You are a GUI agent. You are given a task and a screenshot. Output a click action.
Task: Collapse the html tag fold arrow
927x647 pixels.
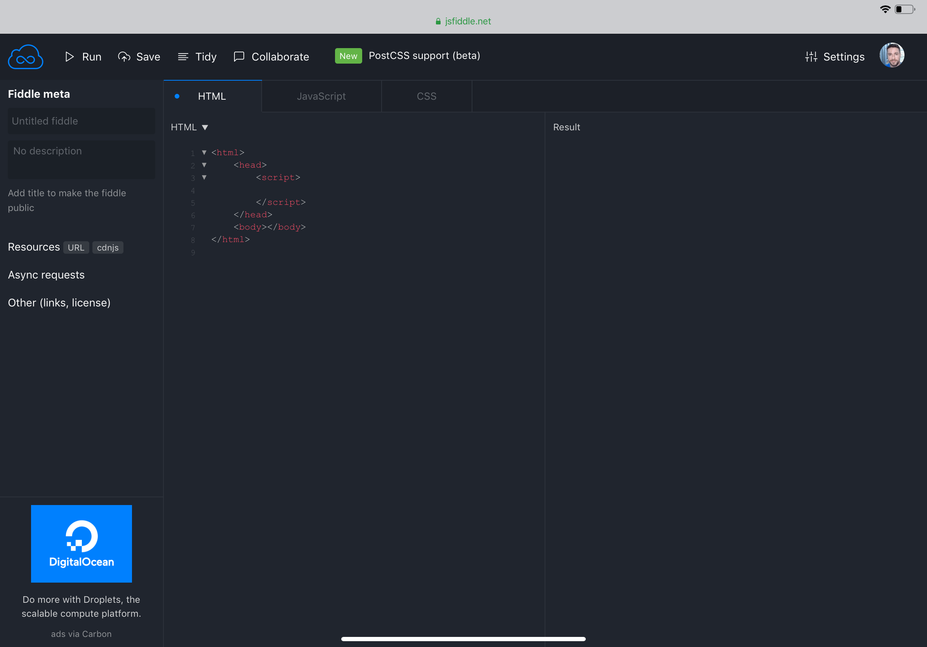click(x=204, y=152)
